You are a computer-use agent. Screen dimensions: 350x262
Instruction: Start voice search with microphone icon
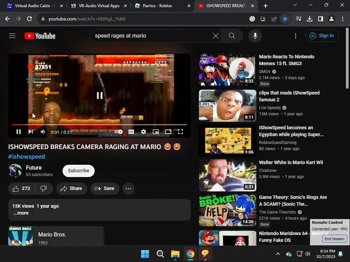tap(255, 35)
